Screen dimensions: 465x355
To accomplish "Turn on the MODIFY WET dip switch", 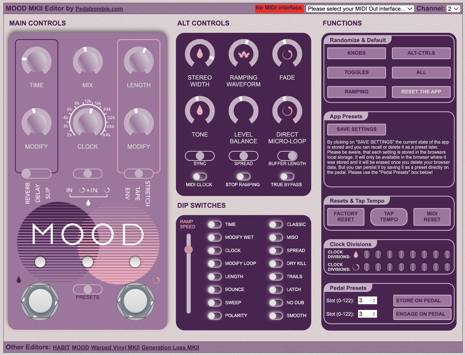I will [x=215, y=238].
